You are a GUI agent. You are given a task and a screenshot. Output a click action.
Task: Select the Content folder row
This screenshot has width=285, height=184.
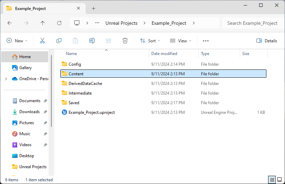pos(163,74)
